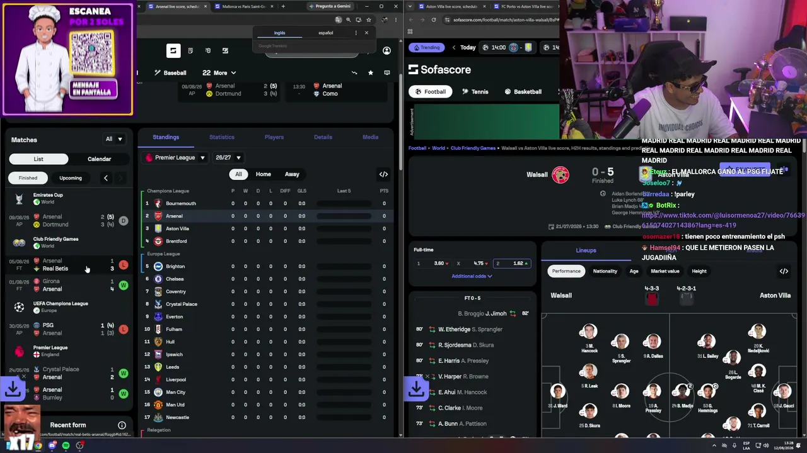Switch matches view to Calendar

99,159
